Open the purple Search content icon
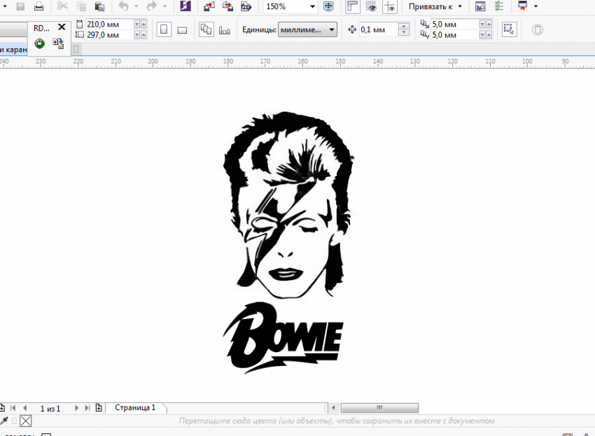595x436 pixels. pos(185,6)
